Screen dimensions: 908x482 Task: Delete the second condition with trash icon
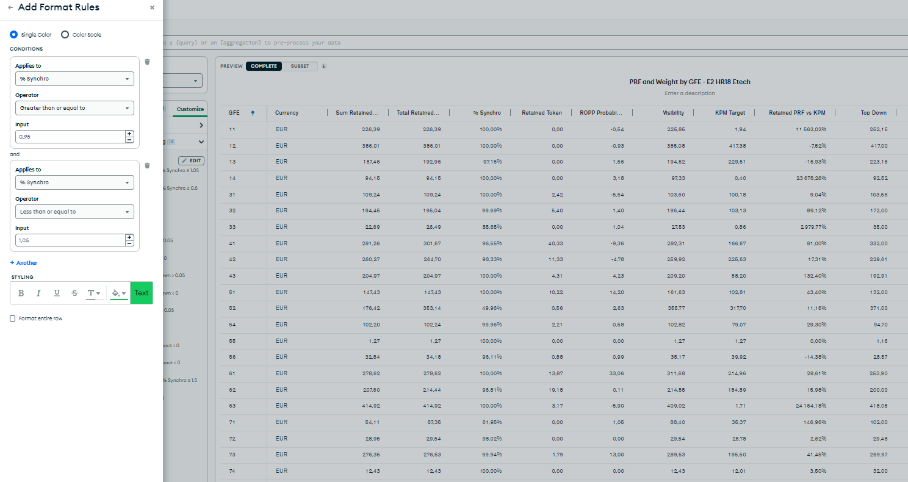pos(147,165)
